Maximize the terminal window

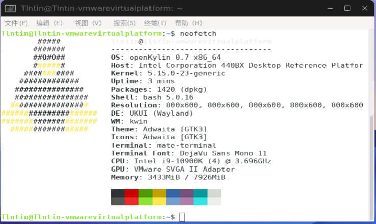pyautogui.click(x=347, y=8)
